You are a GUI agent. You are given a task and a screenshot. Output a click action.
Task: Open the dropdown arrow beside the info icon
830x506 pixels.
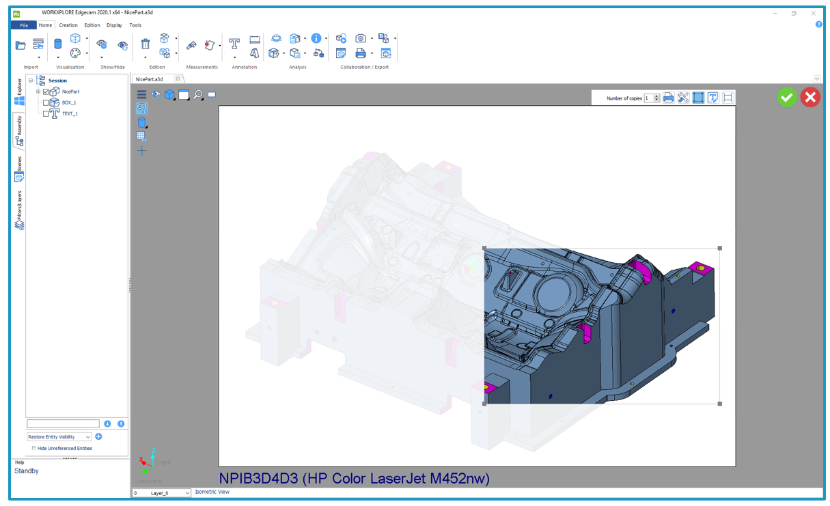click(x=326, y=39)
